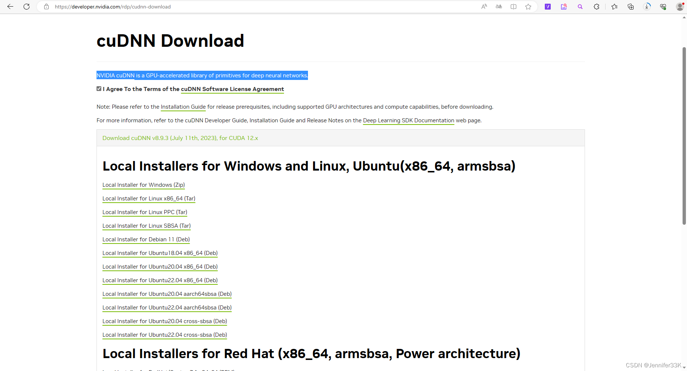Open Browser essentials heart icon

(x=663, y=7)
